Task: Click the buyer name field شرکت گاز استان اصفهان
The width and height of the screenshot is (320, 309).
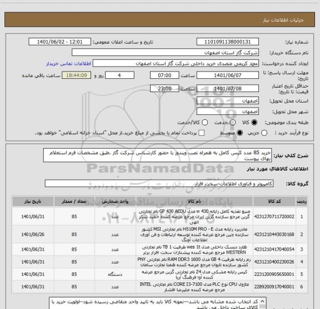Action: point(165,53)
